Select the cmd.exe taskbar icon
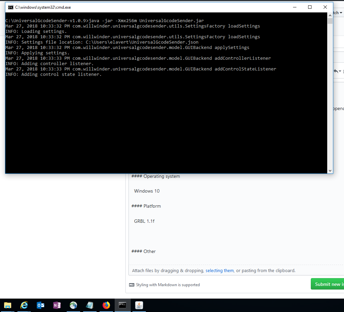 [x=122, y=305]
